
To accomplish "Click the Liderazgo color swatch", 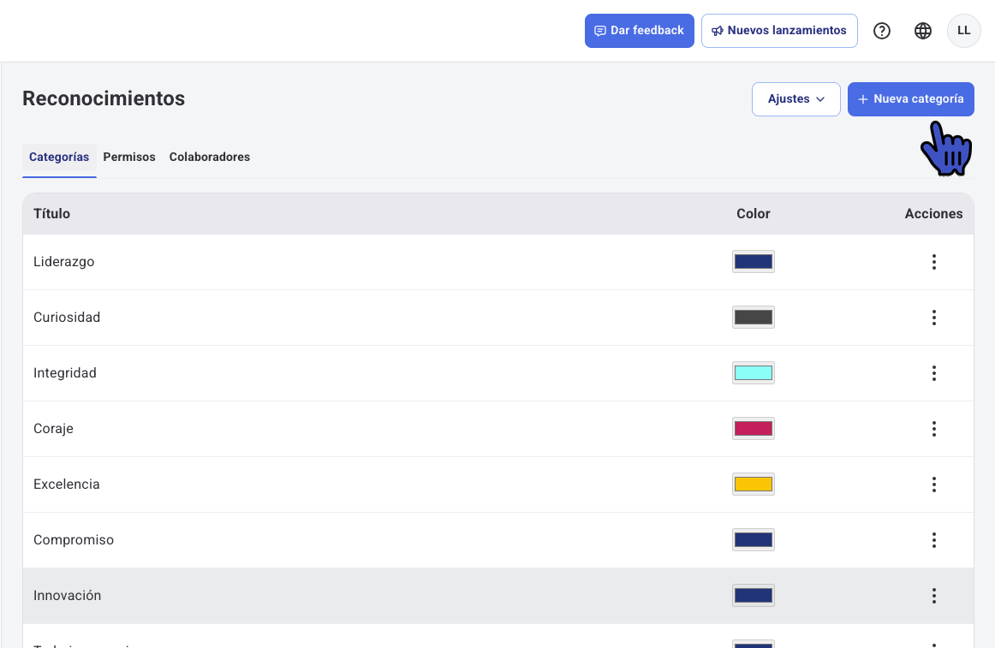I will pos(754,261).
